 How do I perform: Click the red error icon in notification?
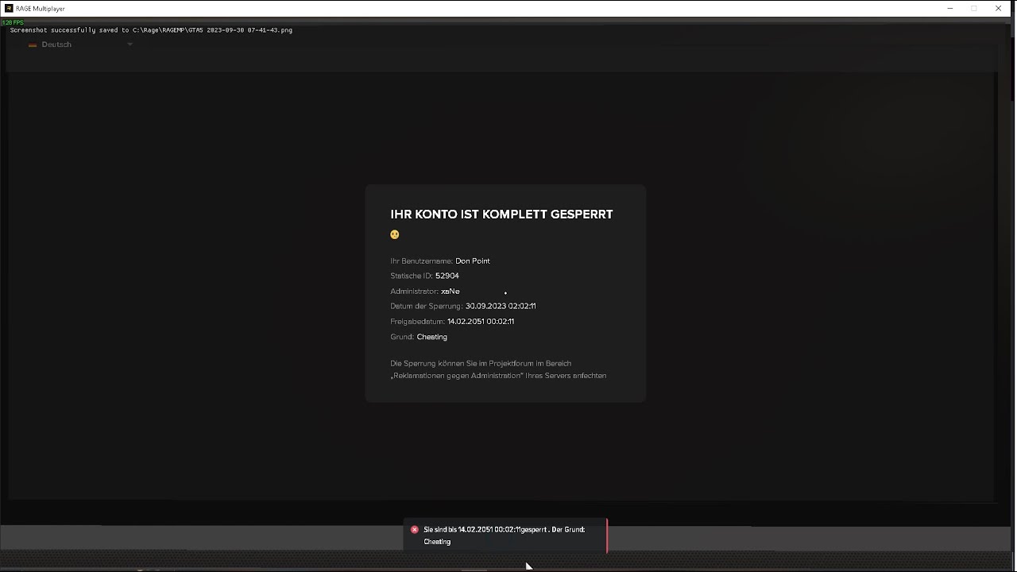click(415, 529)
